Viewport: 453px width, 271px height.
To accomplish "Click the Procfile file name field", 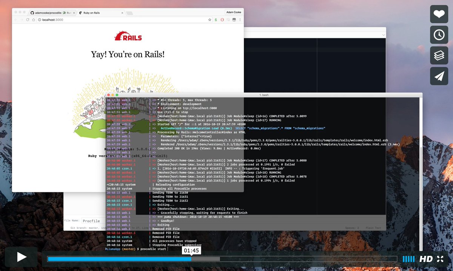I will (x=91, y=221).
